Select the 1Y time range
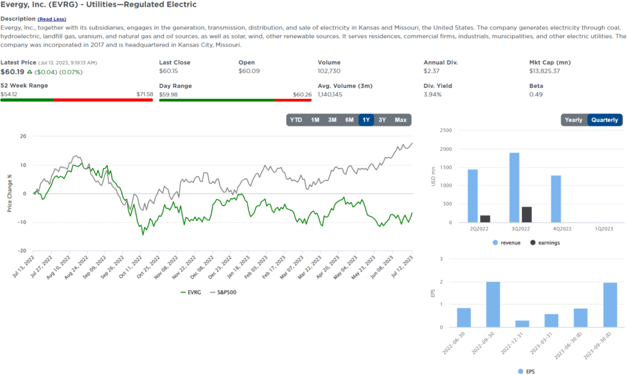 (366, 120)
